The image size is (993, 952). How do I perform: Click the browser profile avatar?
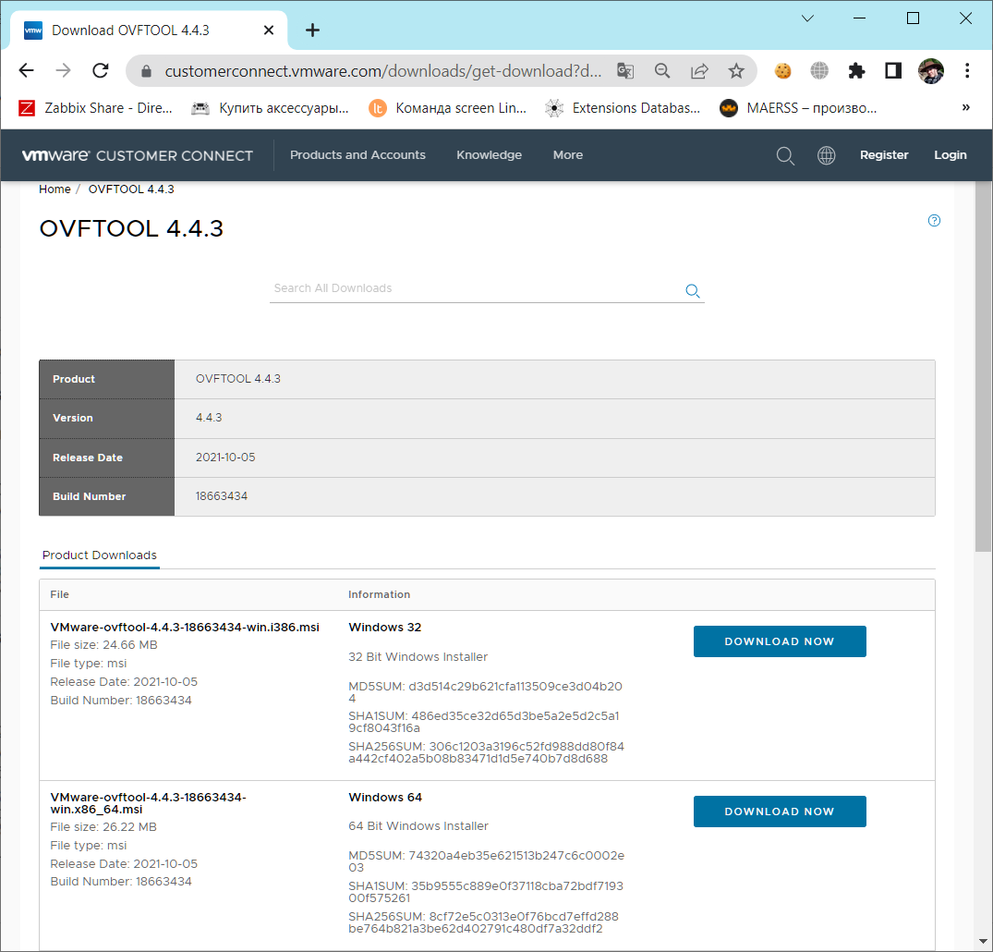[930, 70]
